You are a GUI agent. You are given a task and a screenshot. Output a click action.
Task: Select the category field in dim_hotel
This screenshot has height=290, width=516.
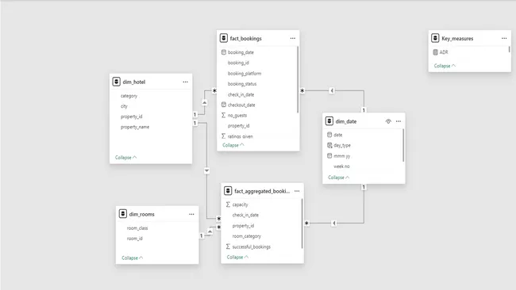129,96
